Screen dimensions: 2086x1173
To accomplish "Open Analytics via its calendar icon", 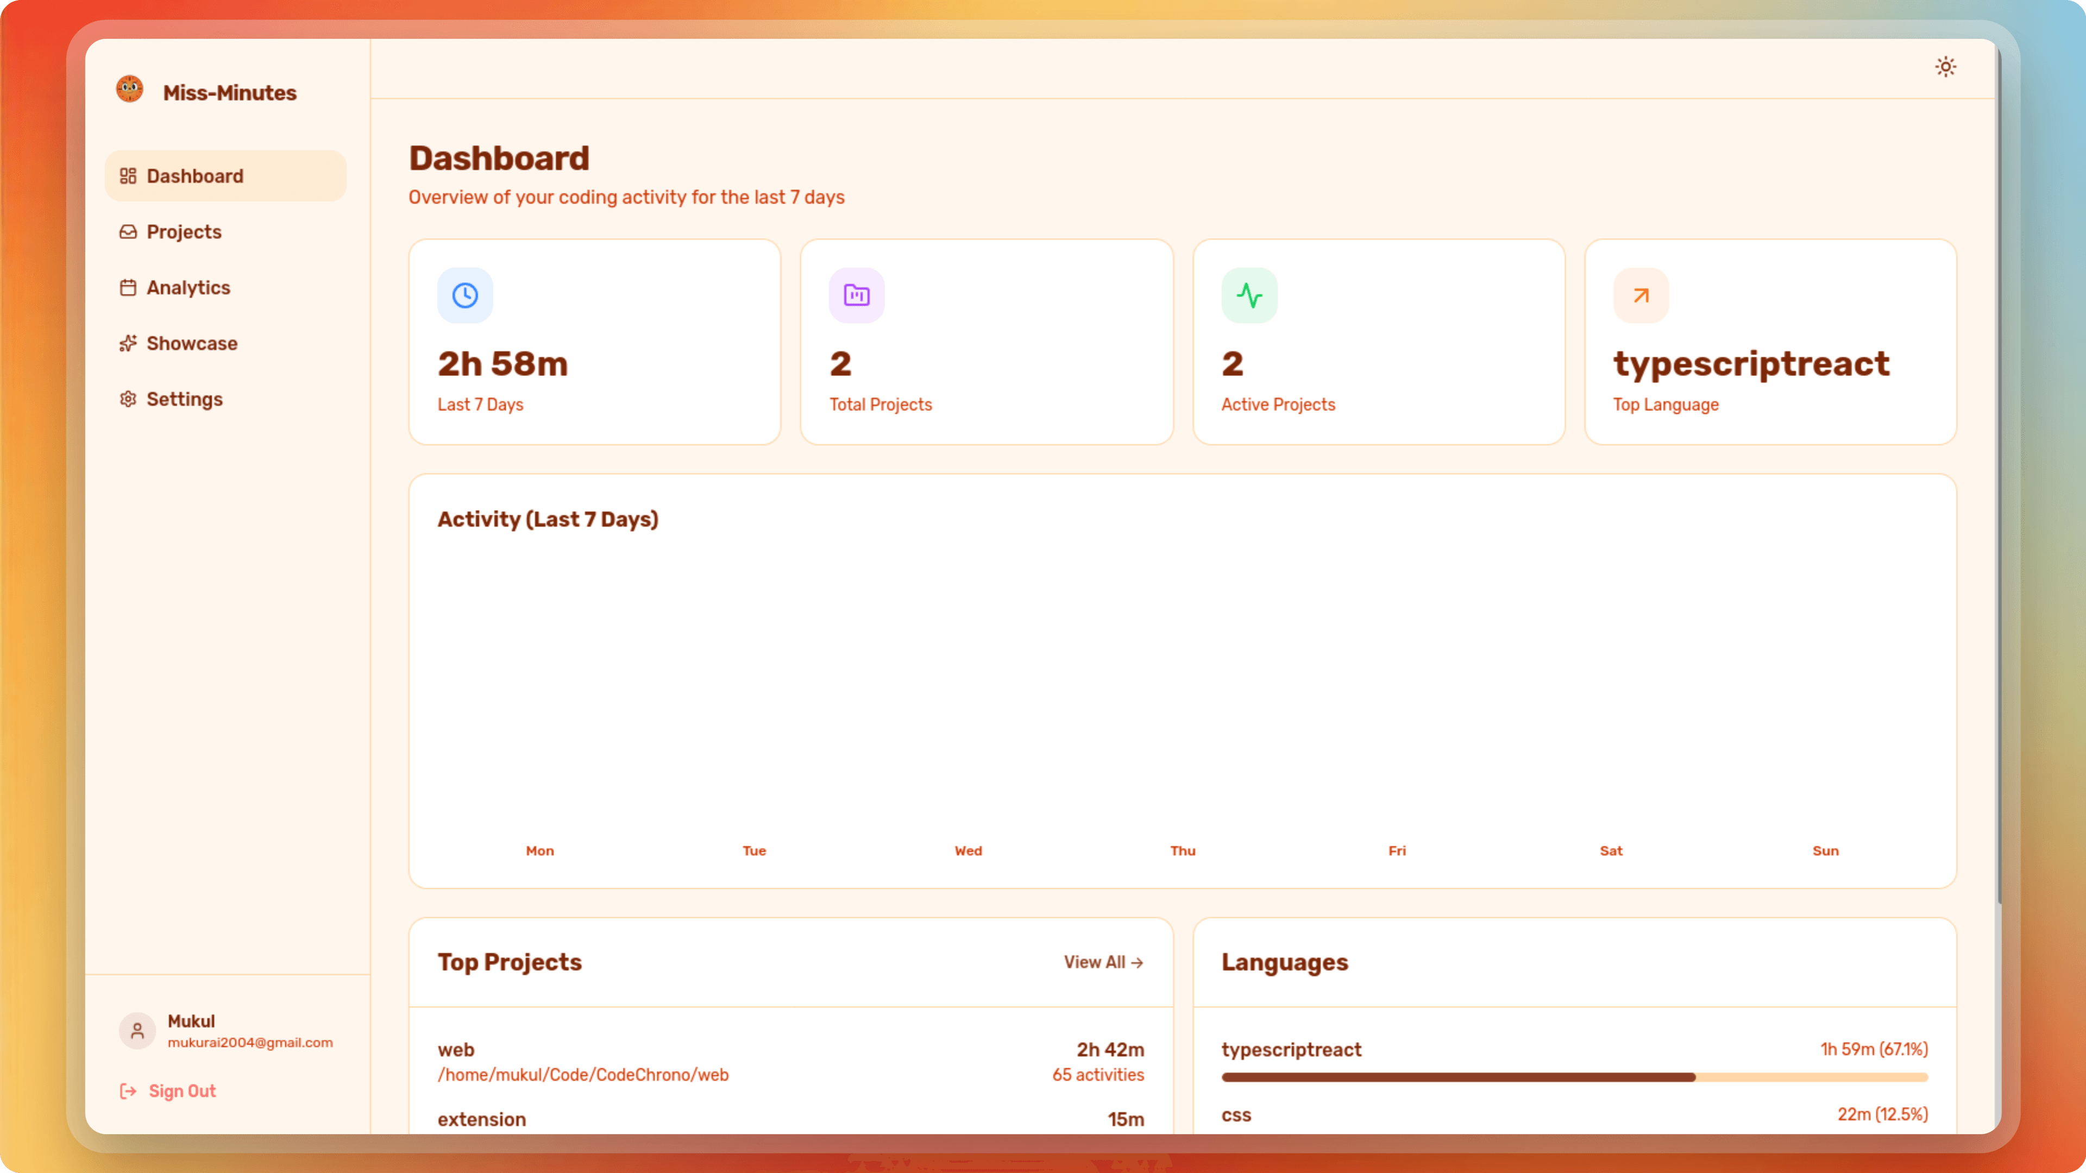I will point(129,287).
